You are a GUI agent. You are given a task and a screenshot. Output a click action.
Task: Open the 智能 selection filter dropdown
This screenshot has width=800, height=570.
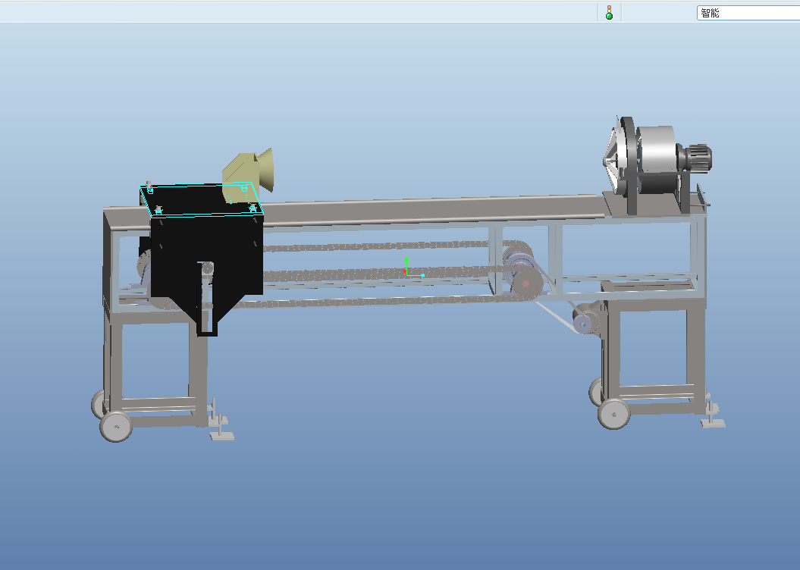coord(748,13)
